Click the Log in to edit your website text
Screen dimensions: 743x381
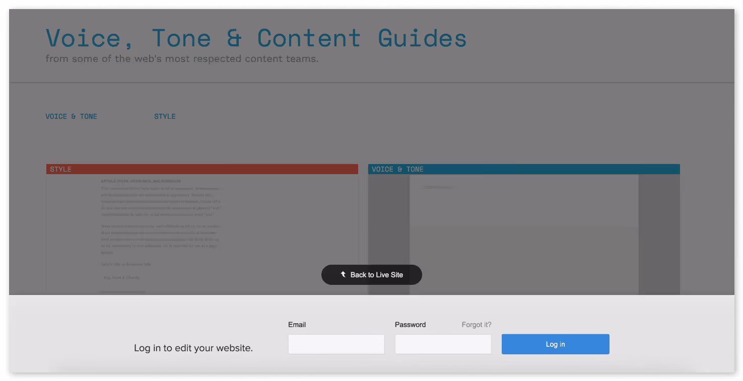tap(193, 348)
